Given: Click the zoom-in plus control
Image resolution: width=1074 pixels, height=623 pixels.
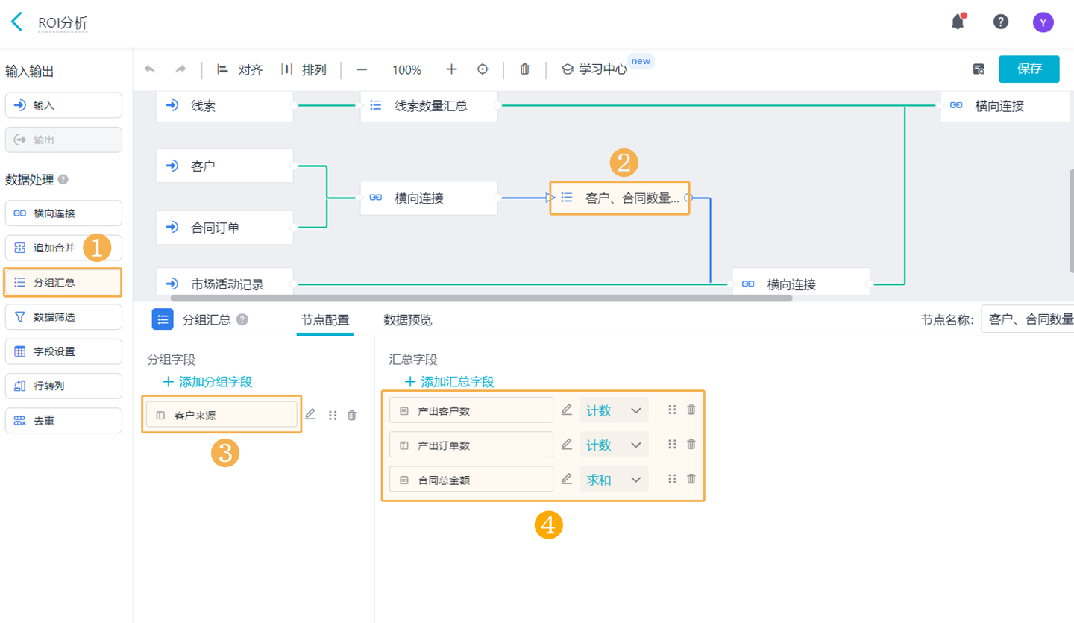Looking at the screenshot, I should click(x=452, y=69).
